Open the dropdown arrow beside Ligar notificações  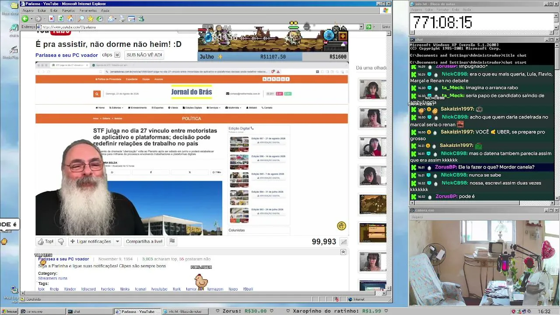click(117, 241)
